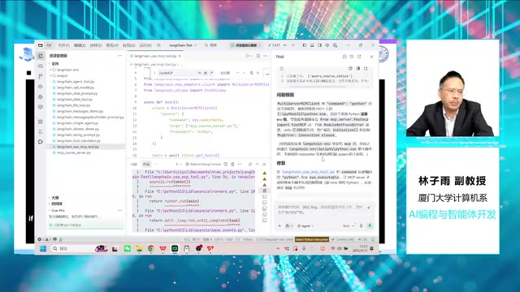
Task: Open WeChat from the taskbar
Action: point(128,249)
